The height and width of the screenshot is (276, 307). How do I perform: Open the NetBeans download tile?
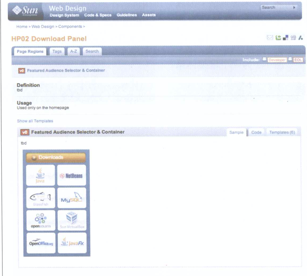click(x=72, y=175)
